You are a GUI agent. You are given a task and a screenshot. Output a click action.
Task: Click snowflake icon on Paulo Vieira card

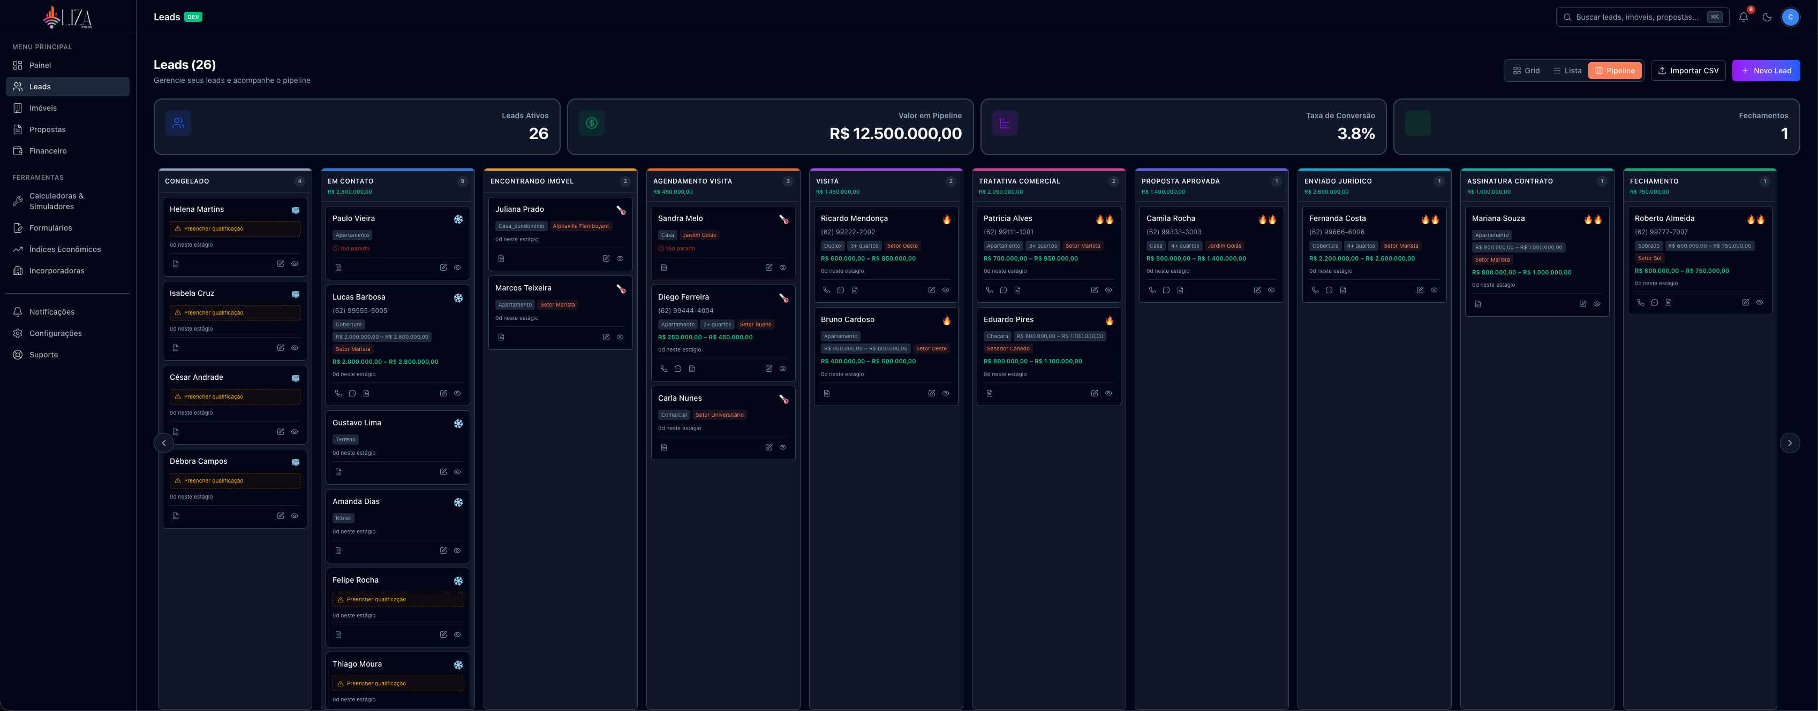click(x=458, y=219)
